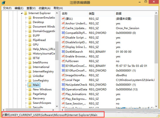Viewport: 160px width, 118px height.
Task: Click binary icon of Do404Search value
Action: pos(63,52)
